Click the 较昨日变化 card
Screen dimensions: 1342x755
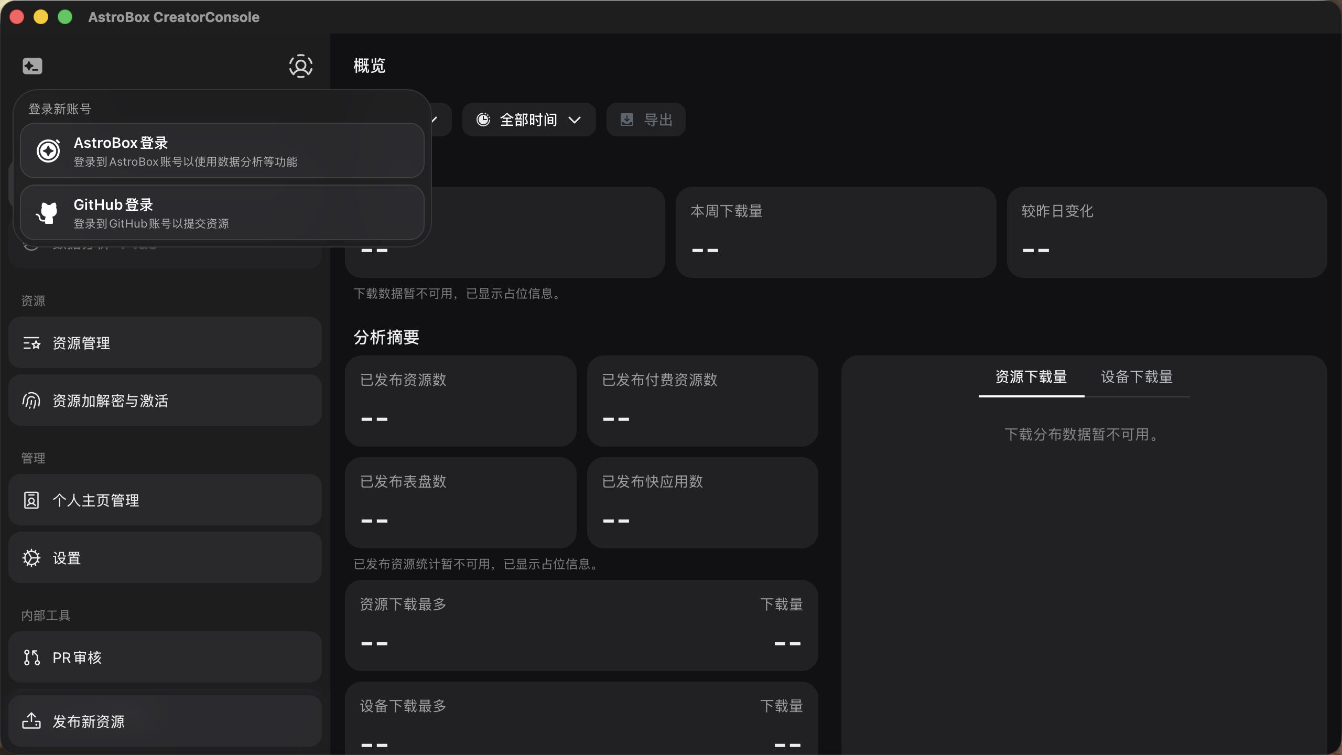(1167, 232)
